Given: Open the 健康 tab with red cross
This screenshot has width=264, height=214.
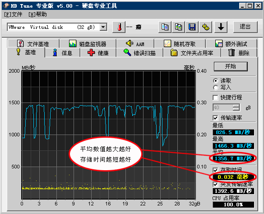Looking at the screenshot, I should tap(98, 53).
